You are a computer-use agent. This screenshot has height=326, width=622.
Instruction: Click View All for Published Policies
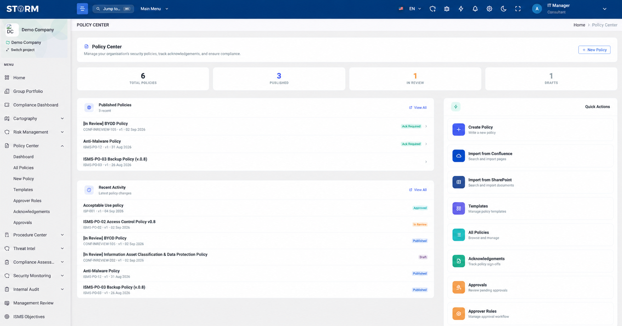tap(418, 108)
